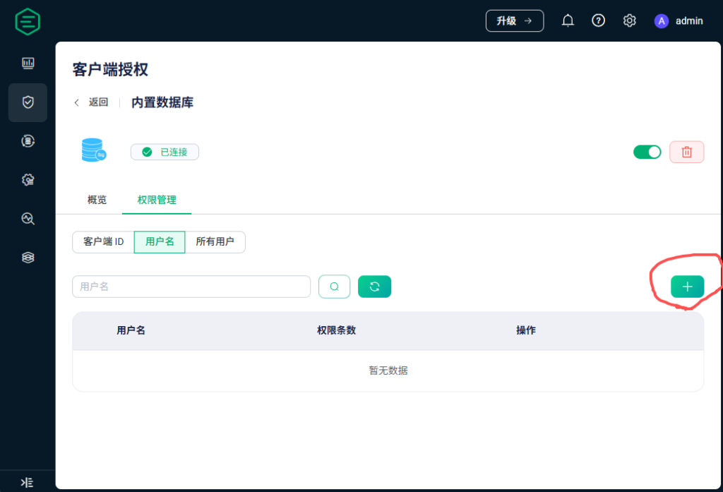Screen dimensions: 723x492
Task: Click the 升级 upgrade button
Action: (514, 20)
